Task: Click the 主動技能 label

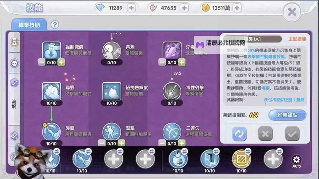Action: (297, 39)
